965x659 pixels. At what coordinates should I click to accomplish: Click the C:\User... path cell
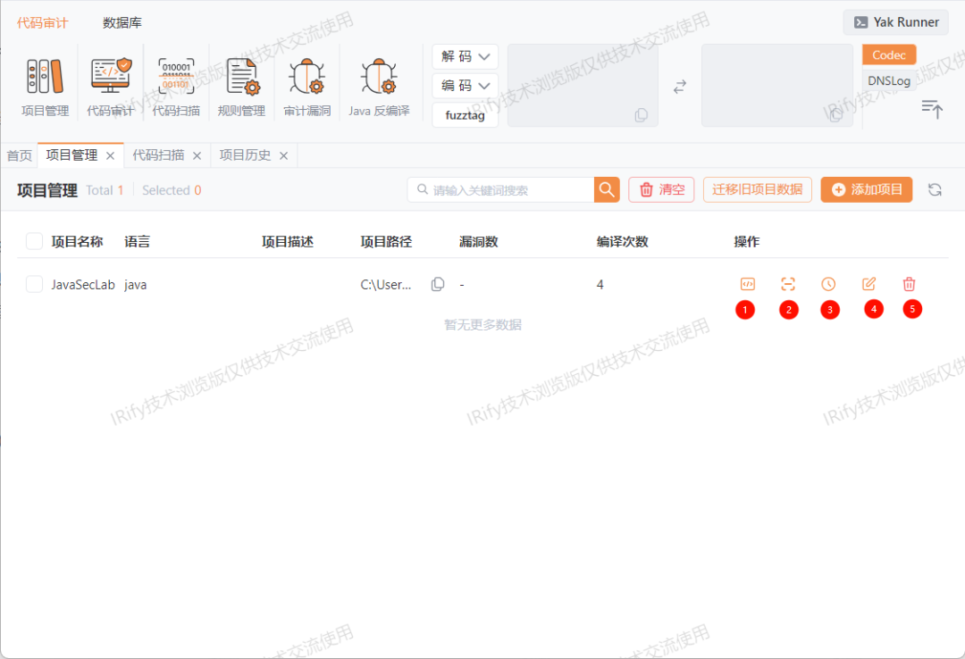[x=386, y=285]
